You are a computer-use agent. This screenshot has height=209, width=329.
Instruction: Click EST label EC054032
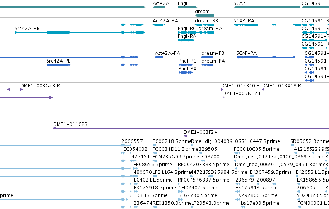135,149
